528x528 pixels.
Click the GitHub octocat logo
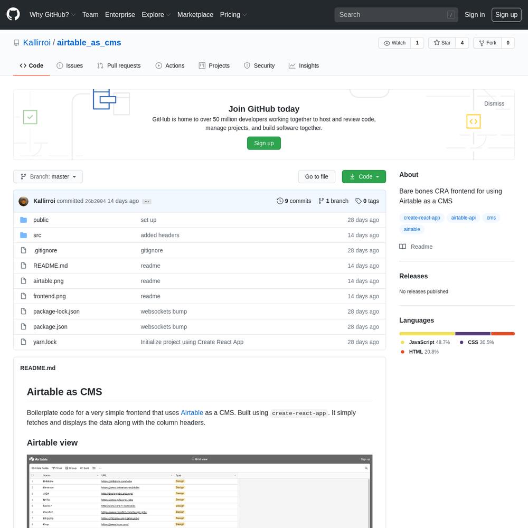pos(13,14)
